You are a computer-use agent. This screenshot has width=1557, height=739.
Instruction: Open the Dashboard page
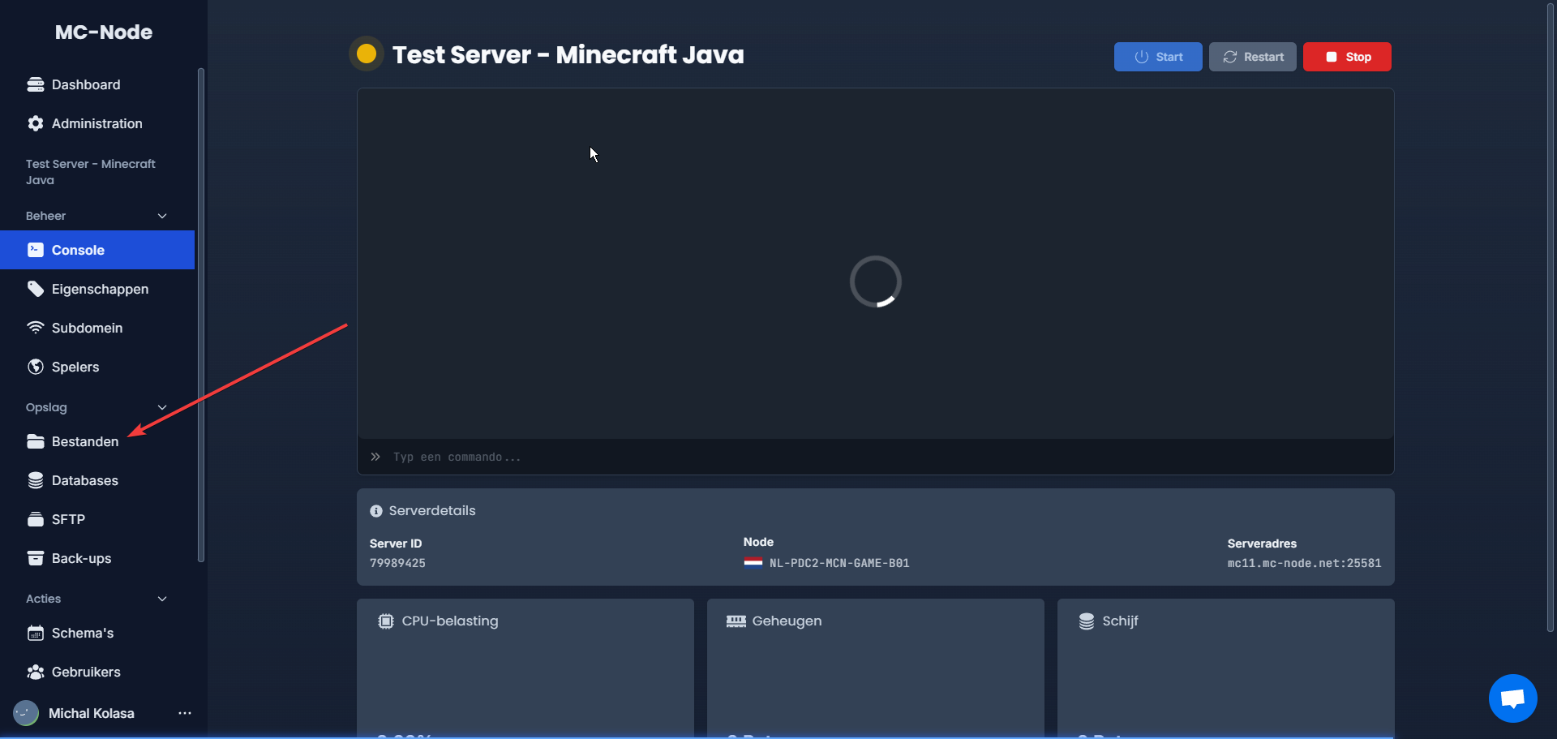97,84
